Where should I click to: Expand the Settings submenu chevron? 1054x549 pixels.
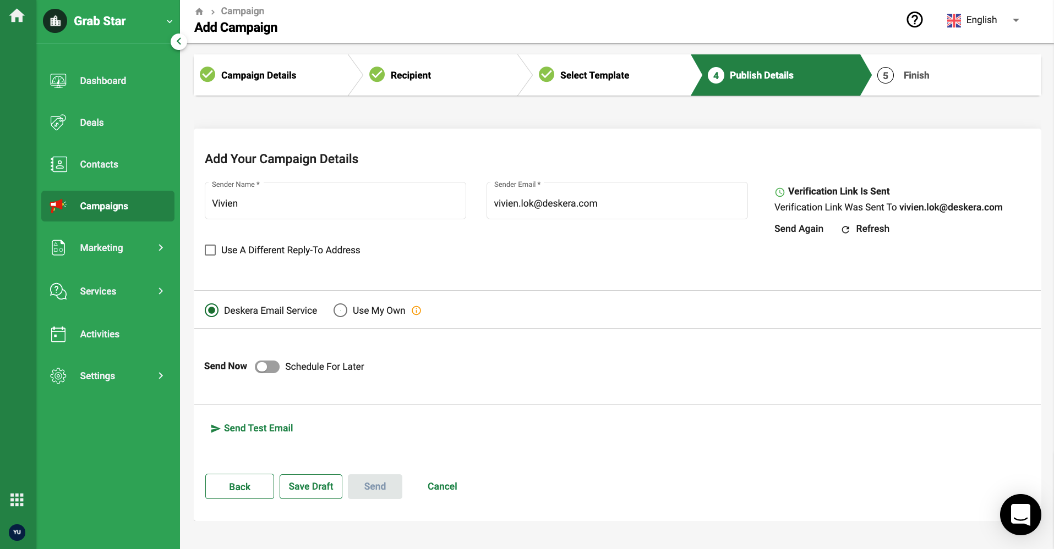pyautogui.click(x=161, y=376)
